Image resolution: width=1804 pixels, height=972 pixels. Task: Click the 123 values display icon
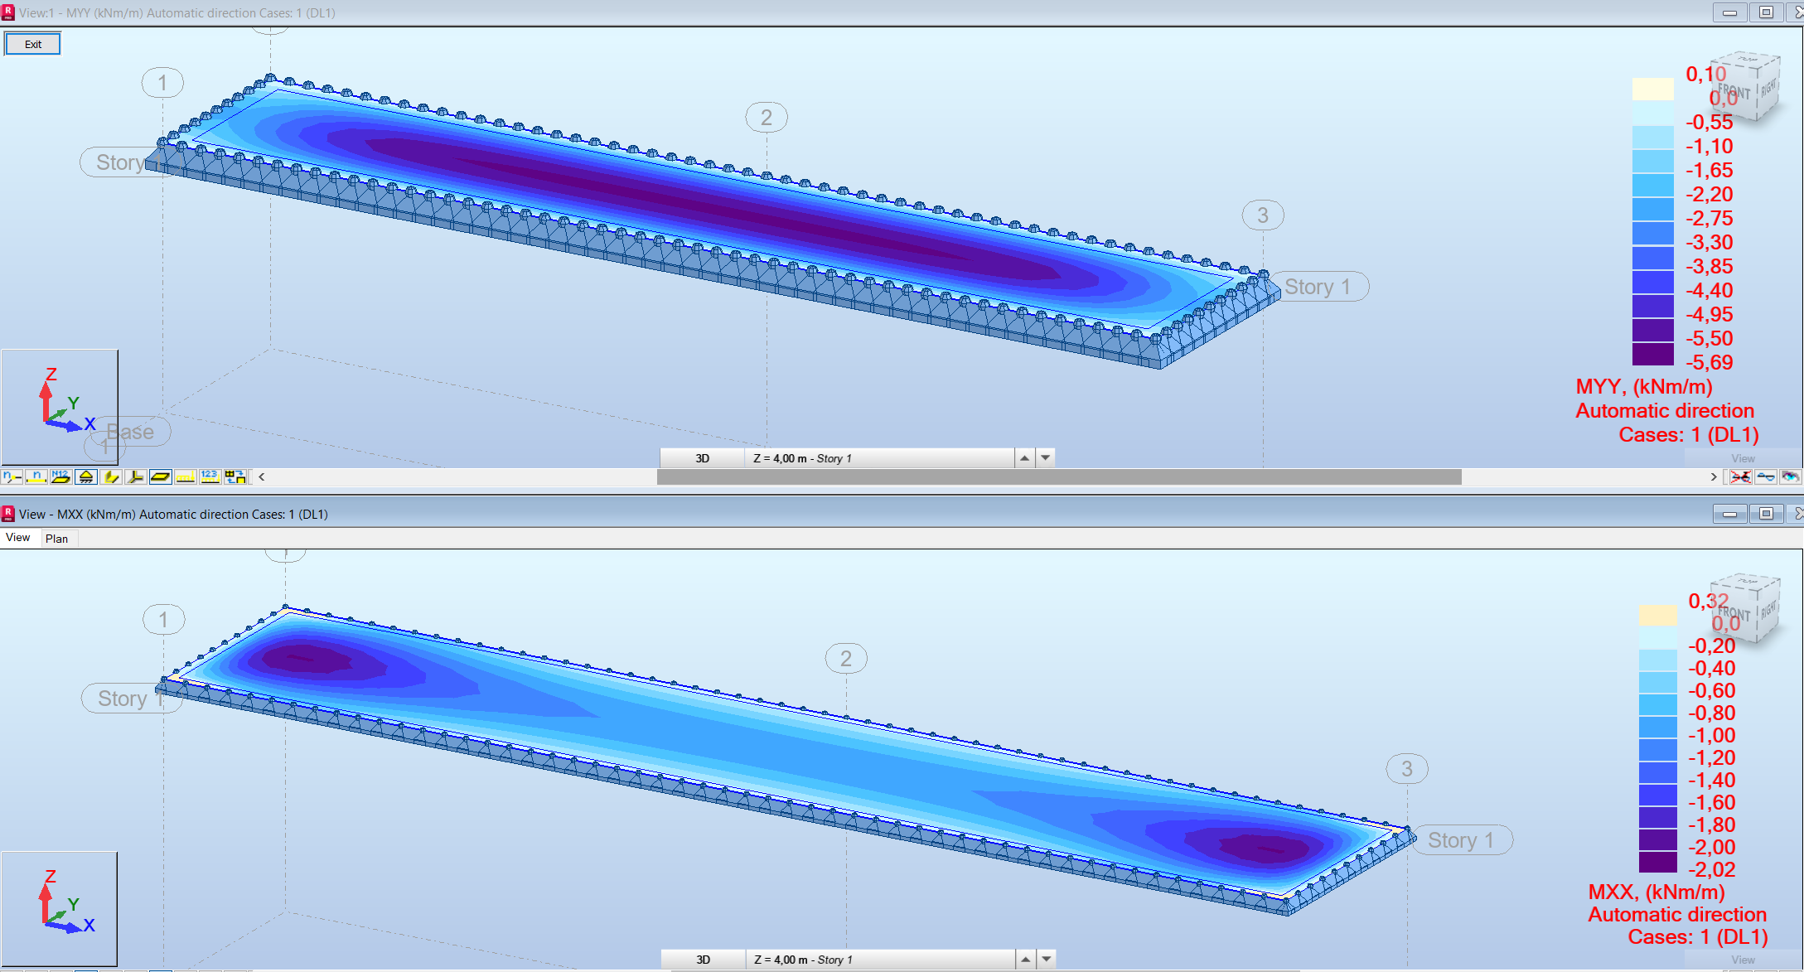coord(209,476)
